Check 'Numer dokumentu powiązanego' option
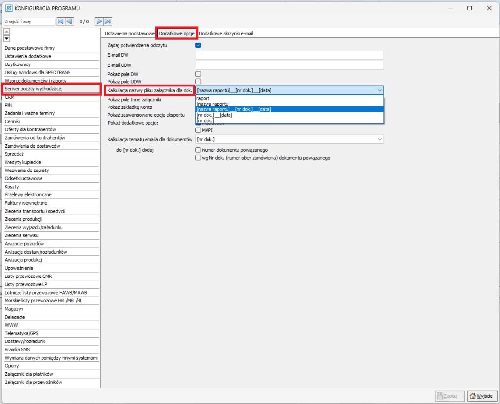Screen dimensions: 500x404 (x=198, y=150)
